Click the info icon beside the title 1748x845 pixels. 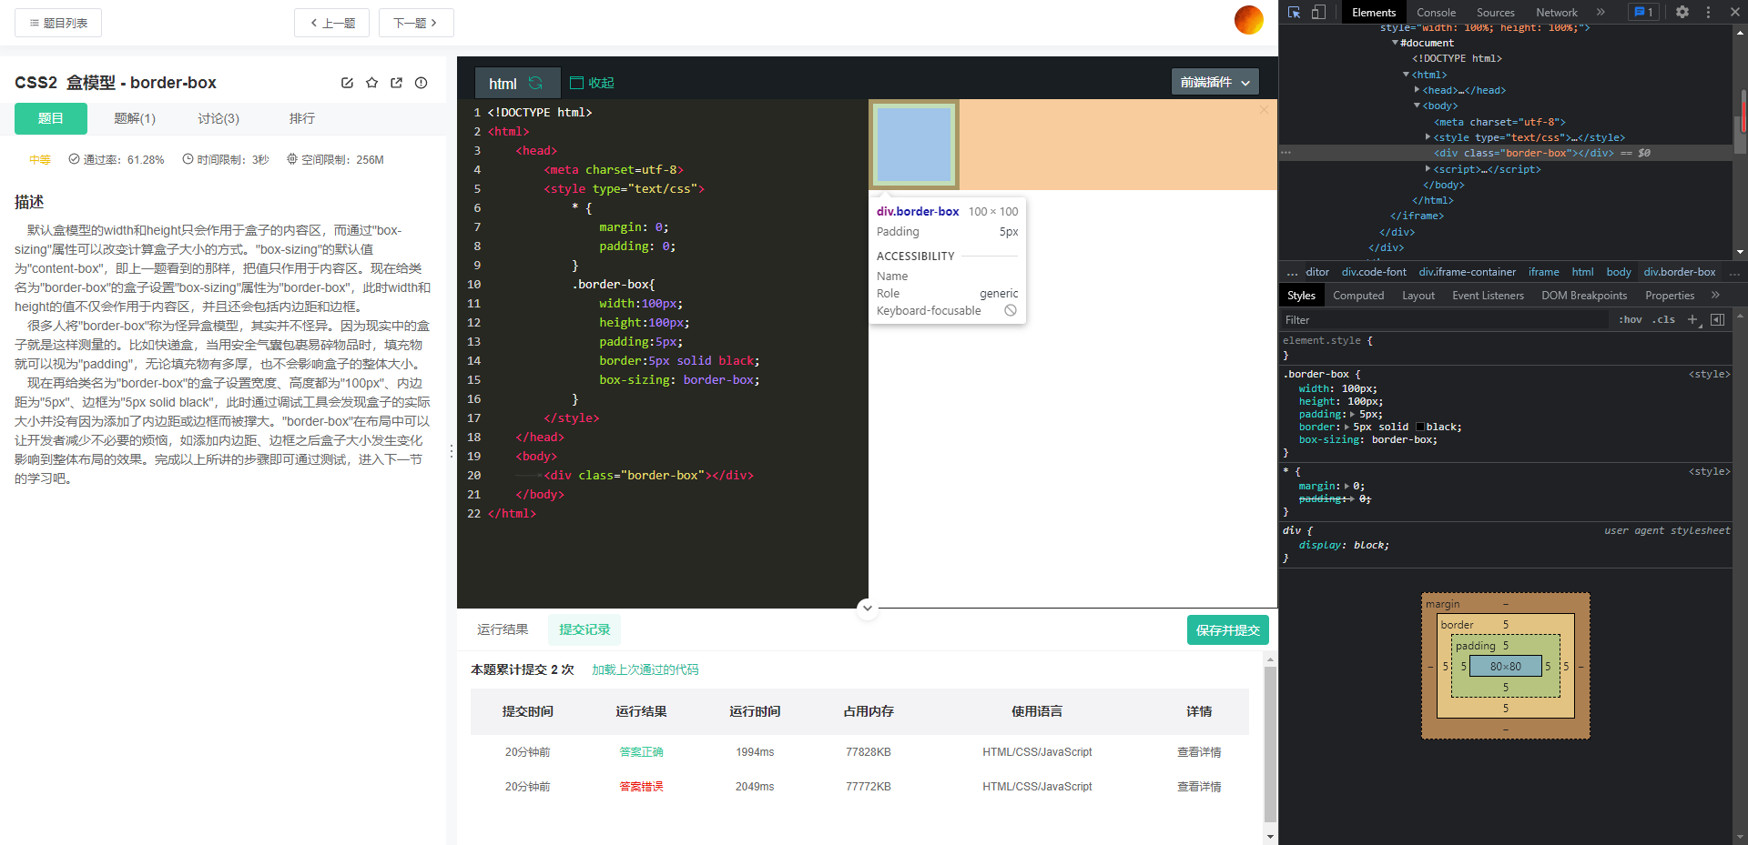[x=421, y=83]
